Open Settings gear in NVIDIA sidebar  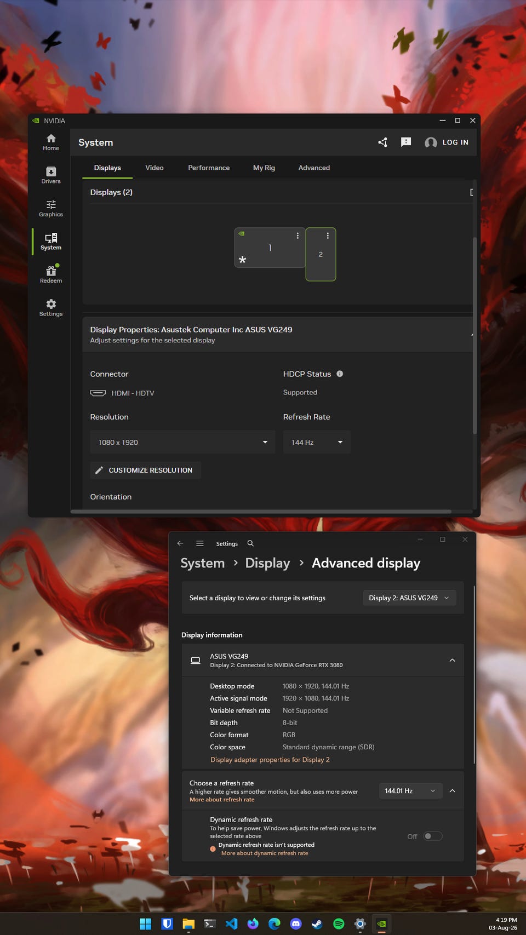pos(51,308)
